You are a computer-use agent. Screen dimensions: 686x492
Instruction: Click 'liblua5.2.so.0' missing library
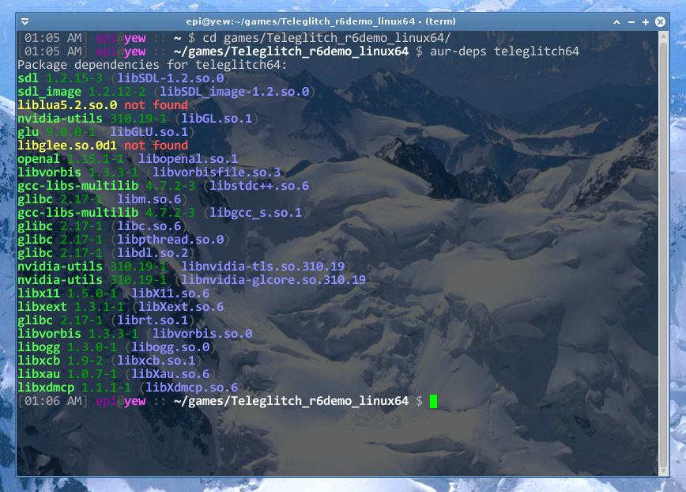point(67,105)
